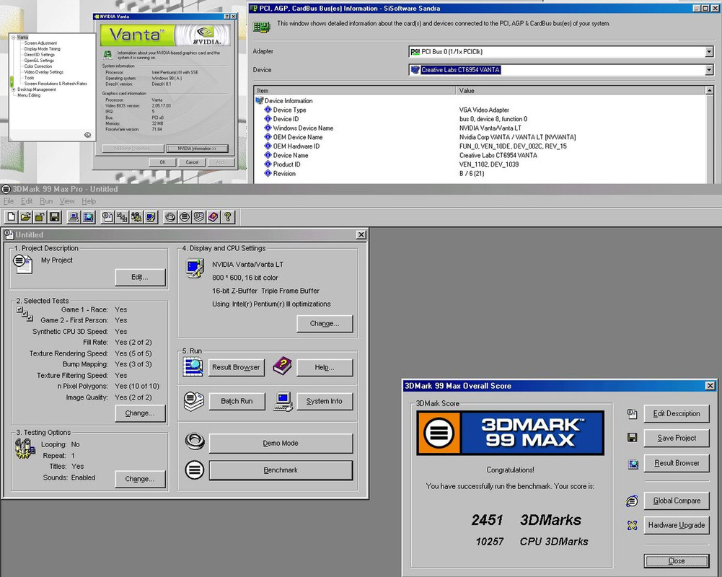The width and height of the screenshot is (722, 577).
Task: Click the magnifier icon beside Result Browser in Run
Action: pyautogui.click(x=193, y=367)
